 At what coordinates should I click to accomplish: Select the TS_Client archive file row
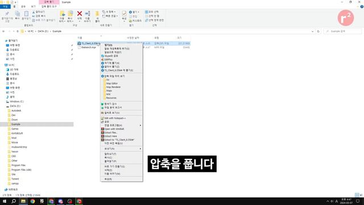click(134, 43)
